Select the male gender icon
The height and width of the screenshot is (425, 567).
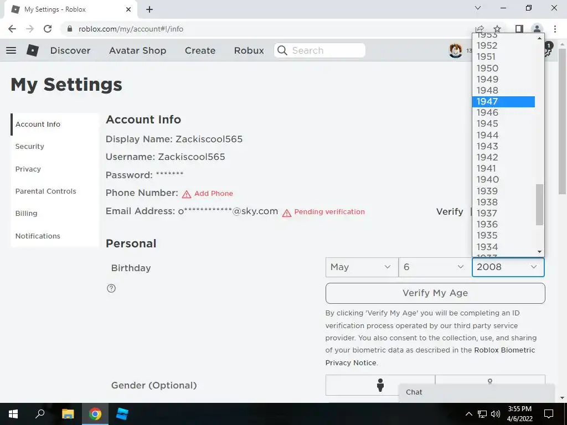(x=380, y=385)
